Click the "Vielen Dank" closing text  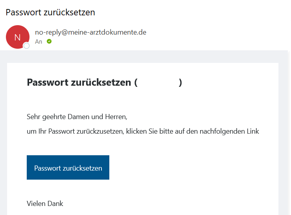click(45, 203)
